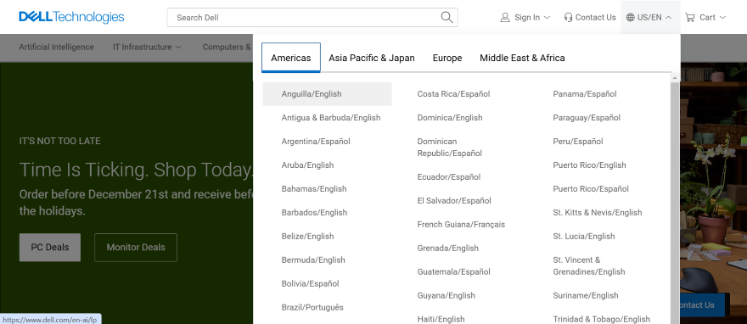
Task: Choose Suriname/English
Action: coord(586,296)
